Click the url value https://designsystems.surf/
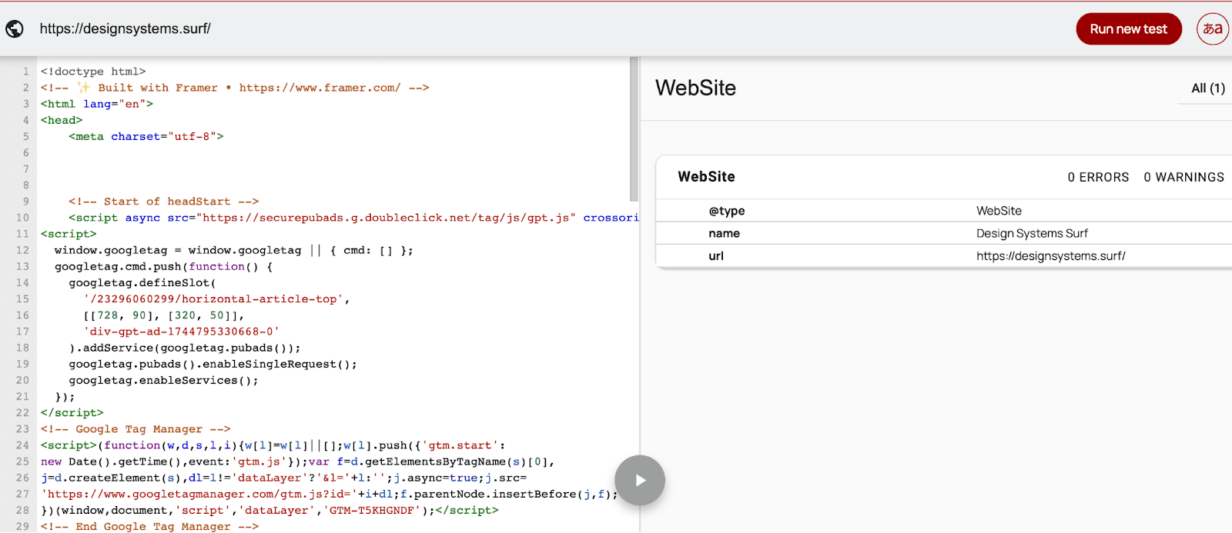 click(1050, 256)
